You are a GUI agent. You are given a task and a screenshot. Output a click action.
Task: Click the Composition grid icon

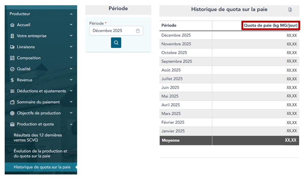[x=13, y=58]
